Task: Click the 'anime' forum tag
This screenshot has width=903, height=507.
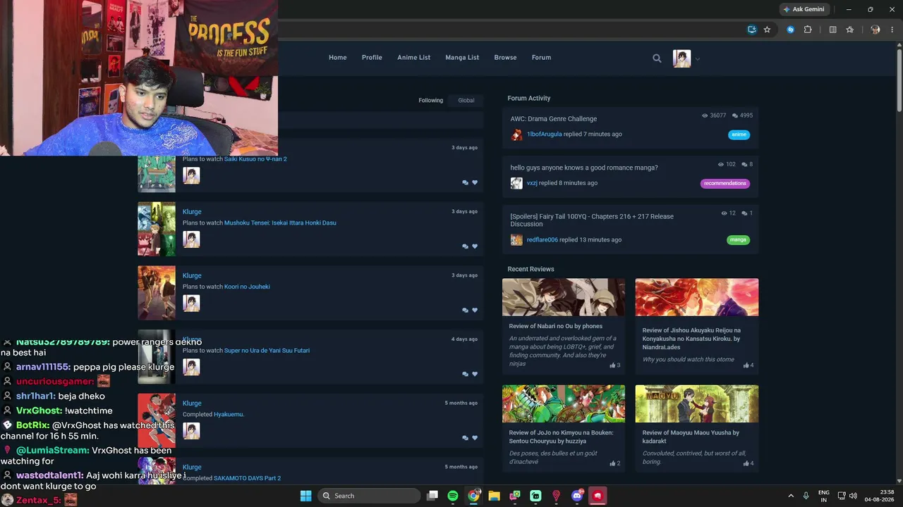Action: click(739, 134)
